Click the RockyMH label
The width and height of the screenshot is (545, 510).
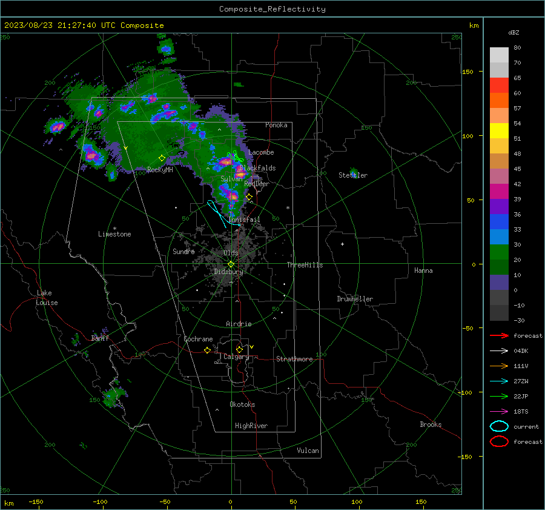click(x=160, y=170)
